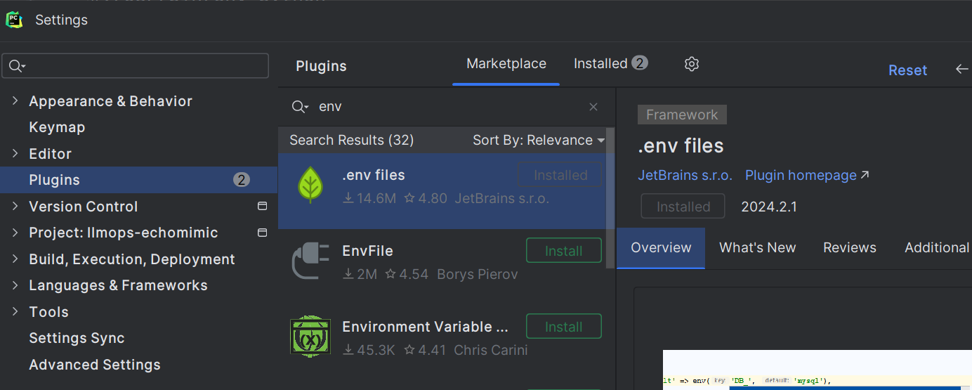
Task: Click the Installed button in .env files row
Action: 560,175
